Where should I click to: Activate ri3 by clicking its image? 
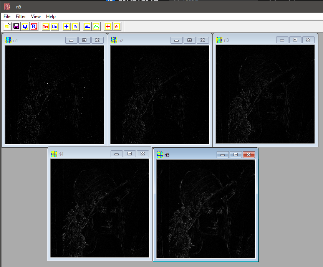click(x=265, y=94)
